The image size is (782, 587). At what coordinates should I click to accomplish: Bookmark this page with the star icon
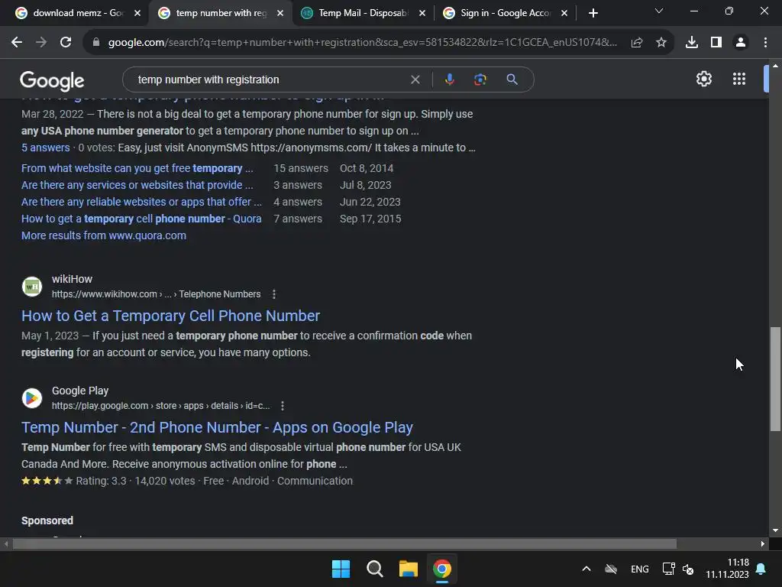[x=661, y=43]
